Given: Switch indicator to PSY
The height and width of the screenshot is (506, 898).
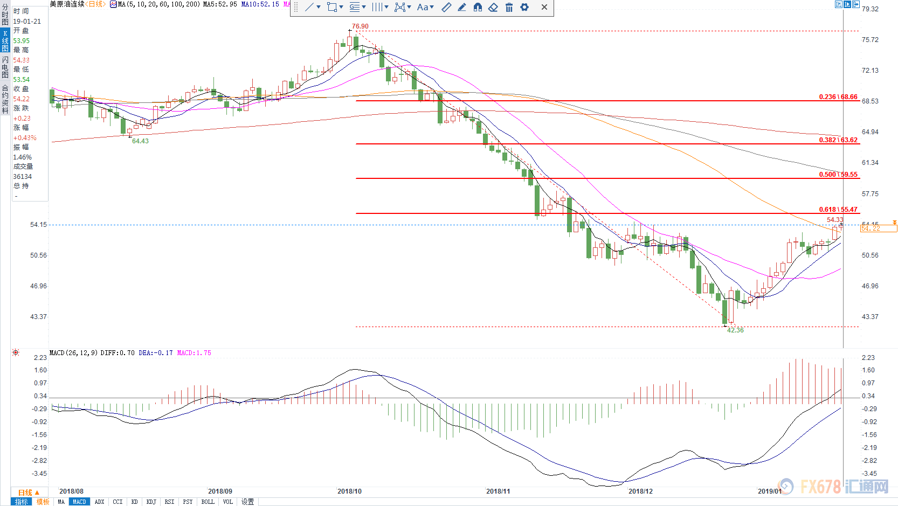Looking at the screenshot, I should click(188, 502).
